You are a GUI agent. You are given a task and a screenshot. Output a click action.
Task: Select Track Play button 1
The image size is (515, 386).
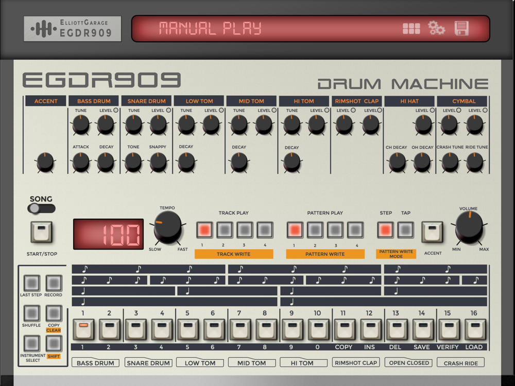click(x=204, y=230)
